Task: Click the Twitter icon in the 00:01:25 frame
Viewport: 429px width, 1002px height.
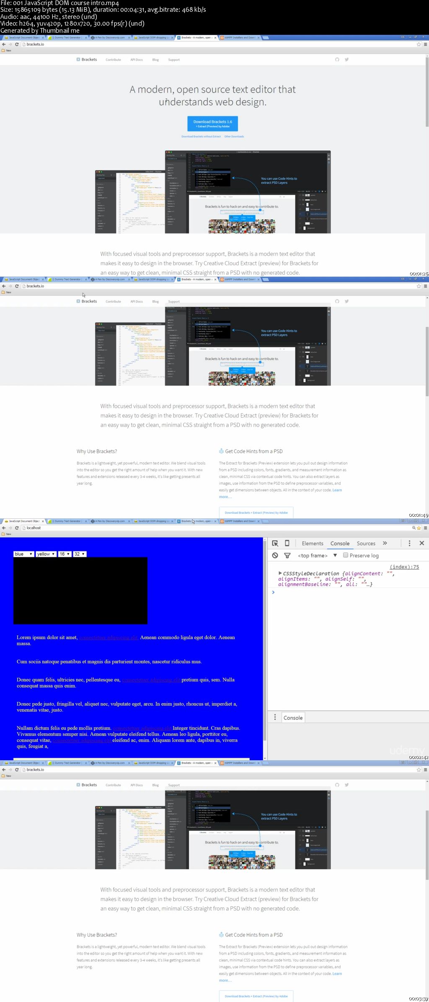Action: click(x=346, y=60)
